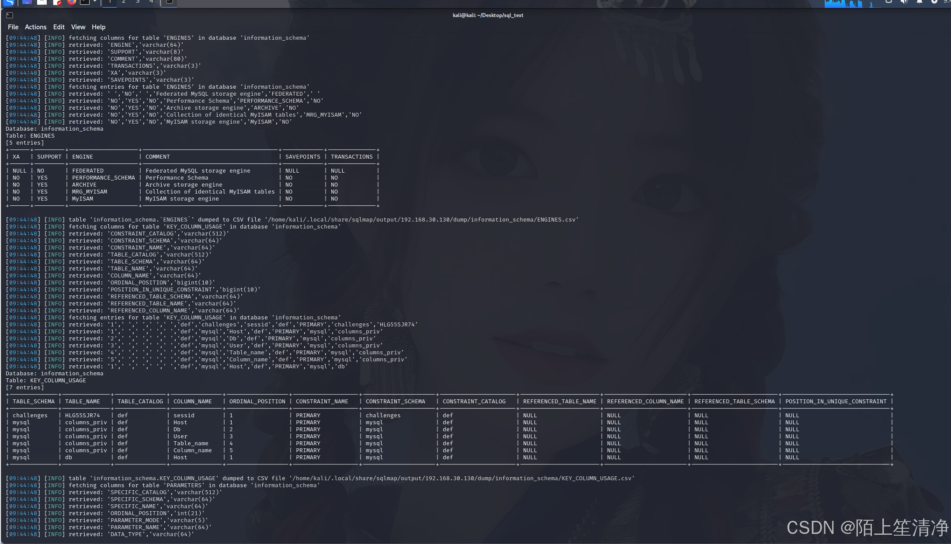The height and width of the screenshot is (544, 951).
Task: Open the text editor launcher with red pencil
Action: (57, 2)
